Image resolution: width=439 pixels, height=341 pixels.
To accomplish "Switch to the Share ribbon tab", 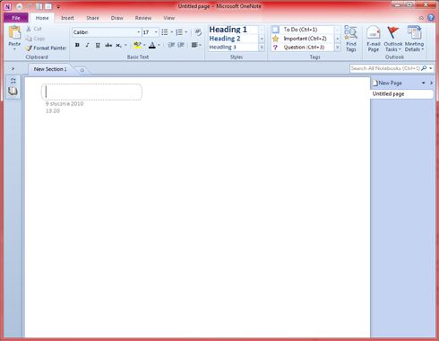I will [92, 18].
